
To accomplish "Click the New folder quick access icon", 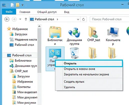I will tap(18, 5).
